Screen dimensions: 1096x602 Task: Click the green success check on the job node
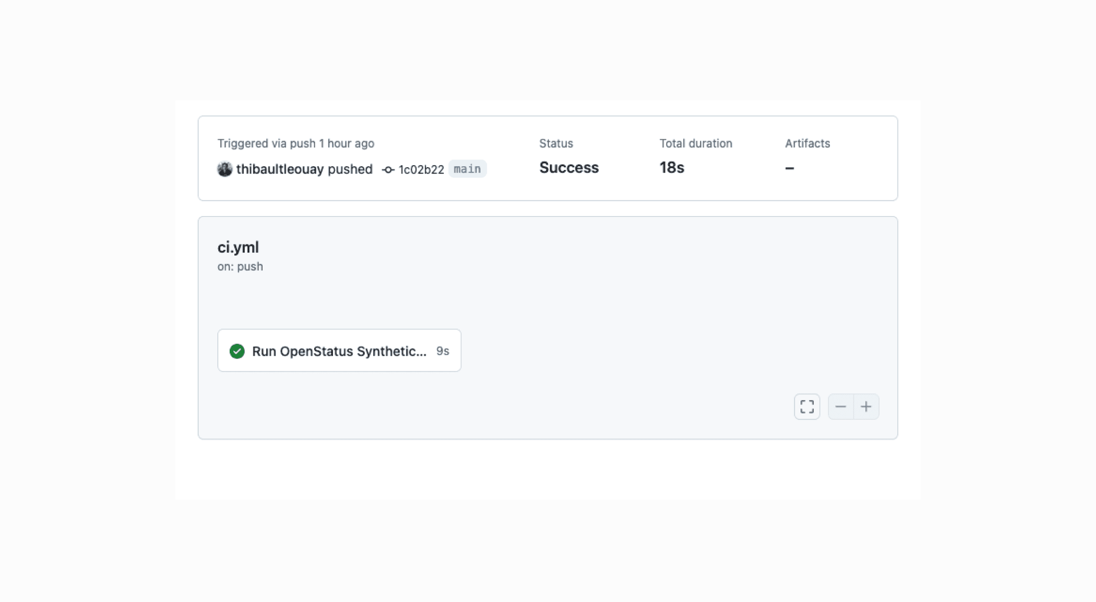[x=237, y=351]
